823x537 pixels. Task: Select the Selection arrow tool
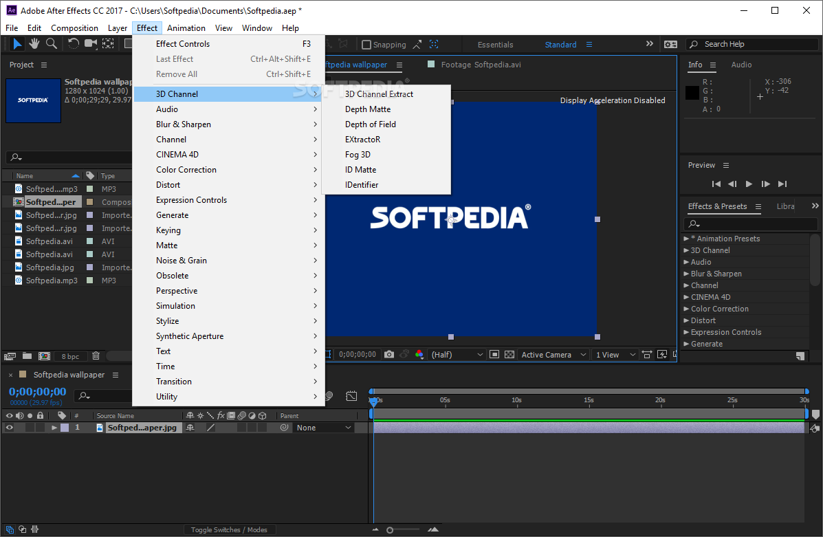point(17,44)
